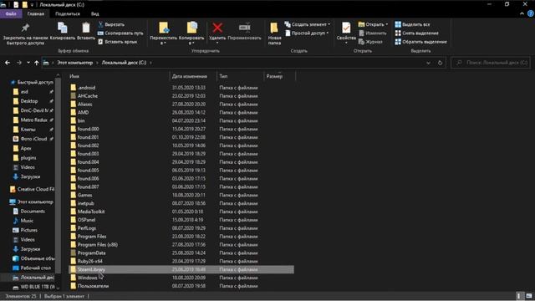Sort by the Тип column header
Screen dimensions: 535x301
[240, 76]
